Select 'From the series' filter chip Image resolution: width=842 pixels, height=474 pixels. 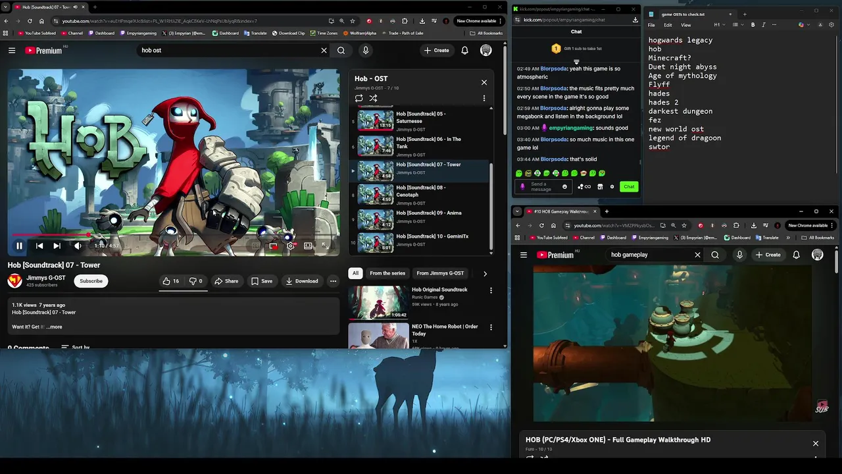(x=387, y=273)
